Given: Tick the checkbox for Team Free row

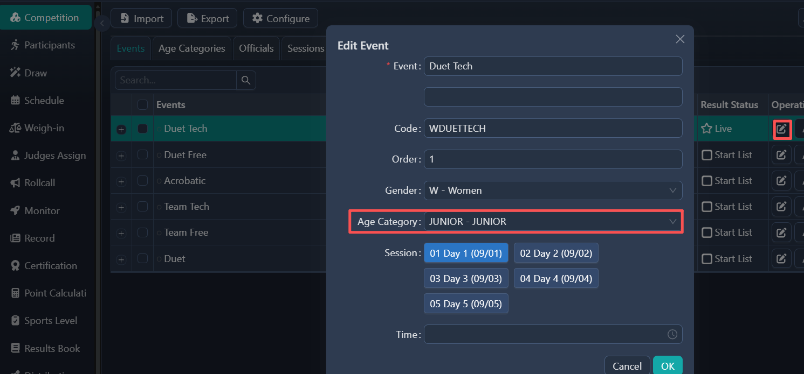Looking at the screenshot, I should click(143, 232).
